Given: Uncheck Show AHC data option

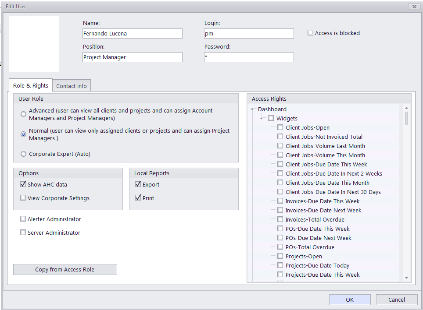Looking at the screenshot, I should [23, 184].
